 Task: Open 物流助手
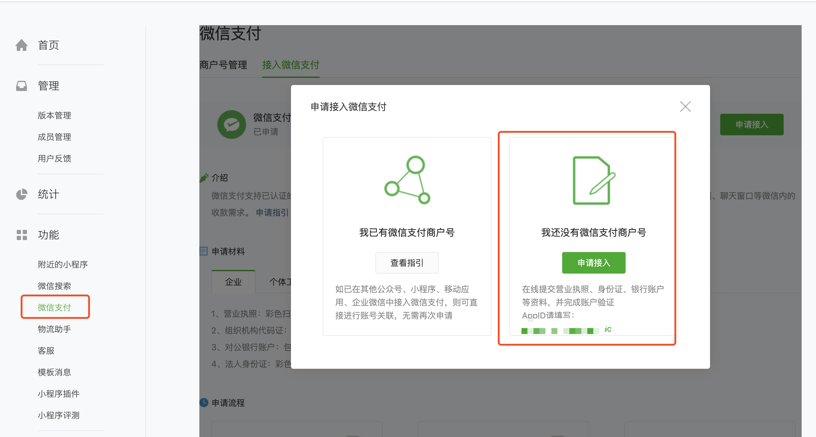pos(54,329)
